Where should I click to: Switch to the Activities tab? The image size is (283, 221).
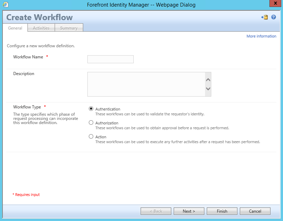[41, 28]
